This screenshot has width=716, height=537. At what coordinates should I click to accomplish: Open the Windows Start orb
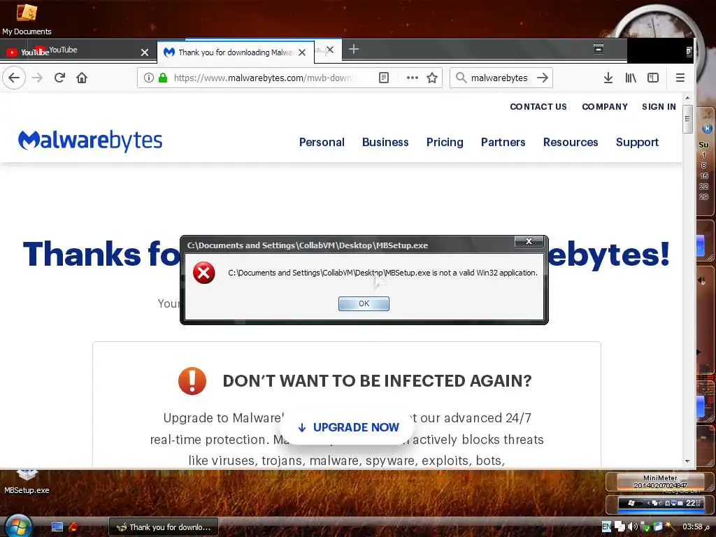point(17,526)
